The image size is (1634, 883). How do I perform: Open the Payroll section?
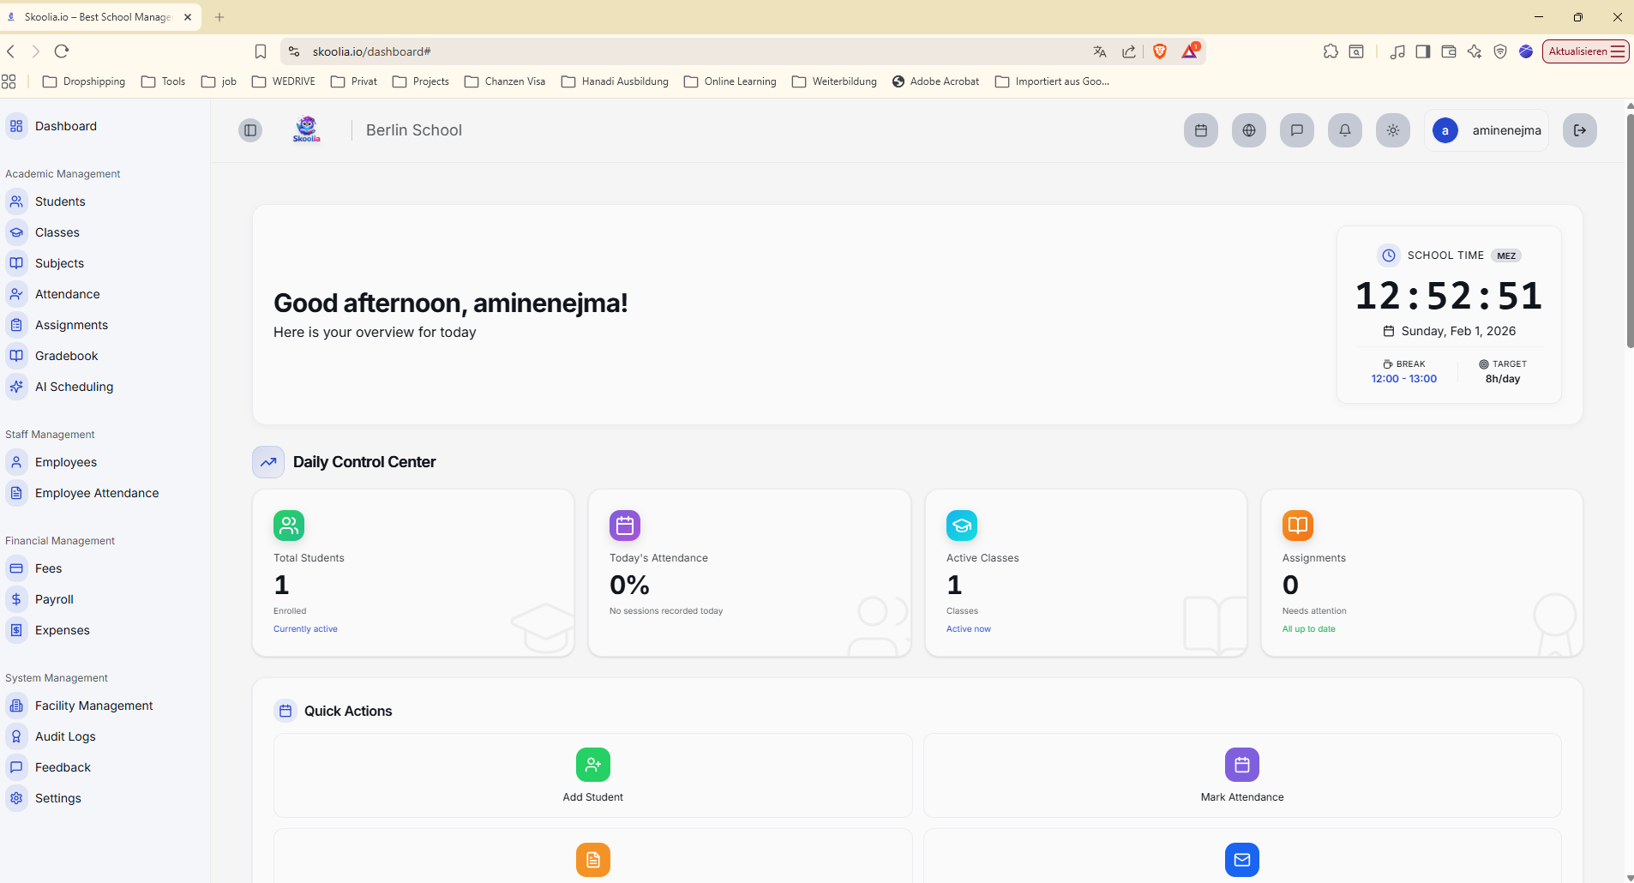pos(52,599)
